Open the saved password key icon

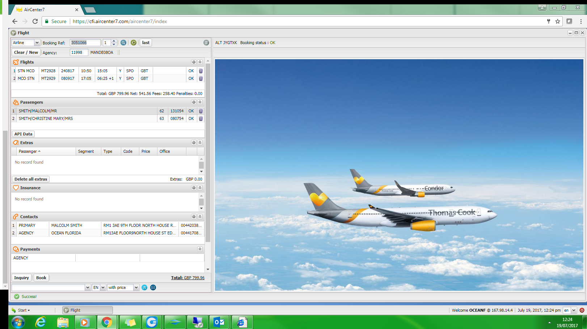[549, 21]
